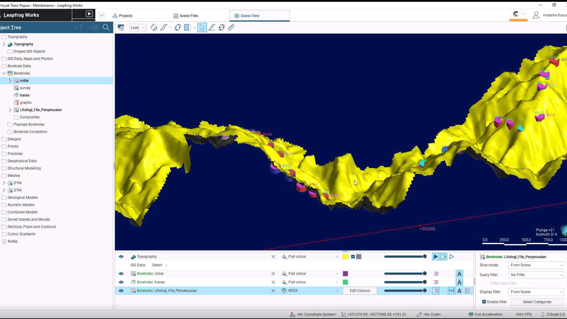Activate the Select arrow tool in scene toolbar
This screenshot has width=567, height=319.
[x=202, y=27]
